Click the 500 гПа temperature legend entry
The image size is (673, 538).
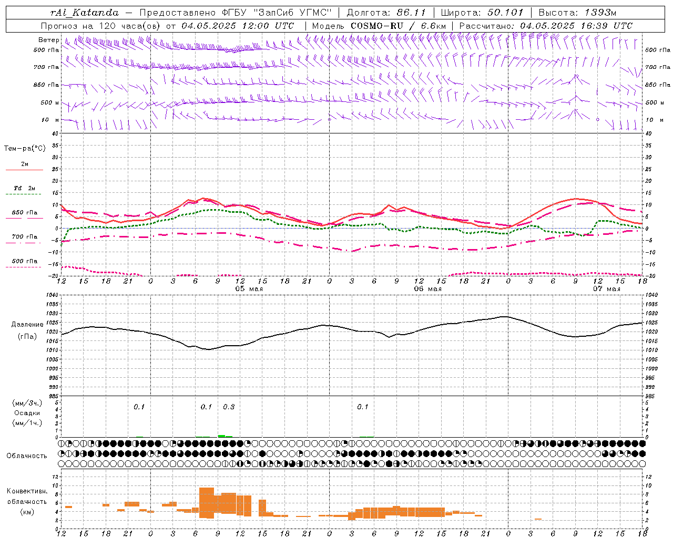click(x=25, y=261)
